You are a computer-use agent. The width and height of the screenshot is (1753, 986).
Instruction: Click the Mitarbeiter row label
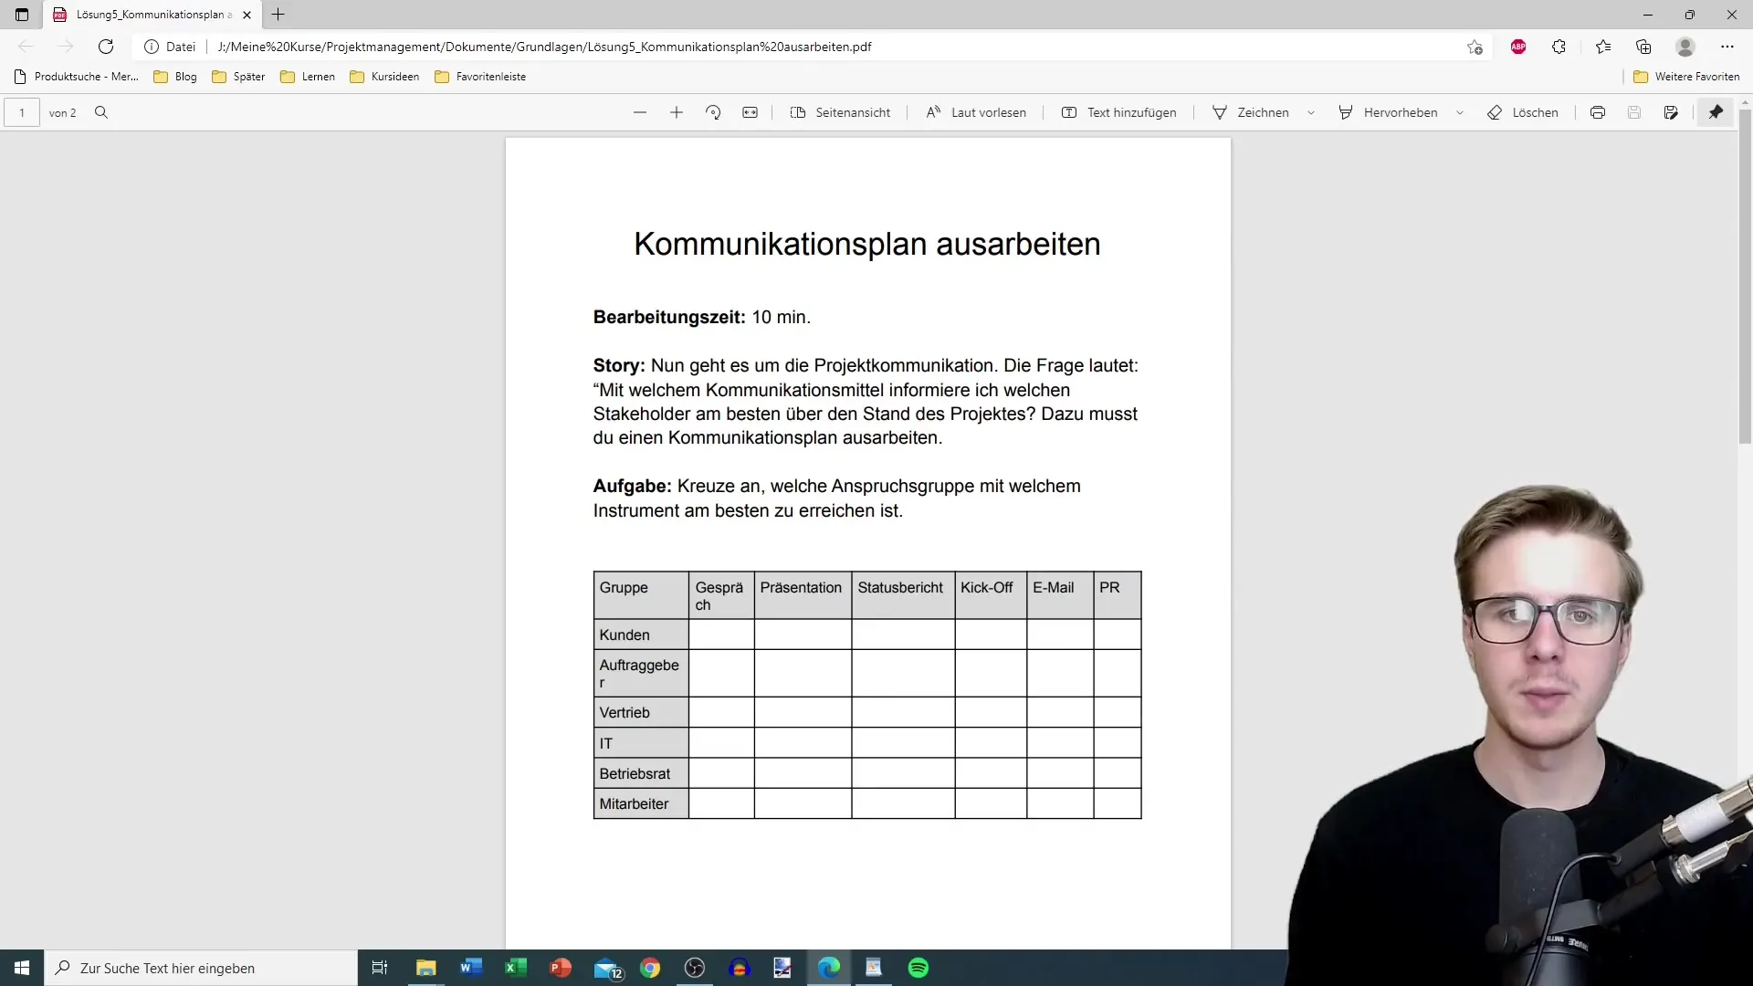tap(634, 803)
